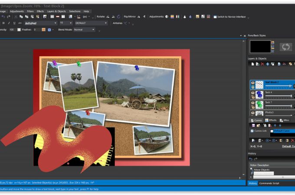
Task: Click History panel undo arrow
Action: coord(251,159)
